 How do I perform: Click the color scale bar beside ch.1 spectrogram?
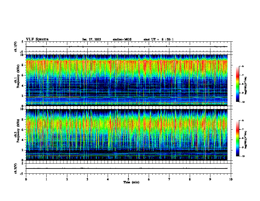pyautogui.click(x=238, y=84)
